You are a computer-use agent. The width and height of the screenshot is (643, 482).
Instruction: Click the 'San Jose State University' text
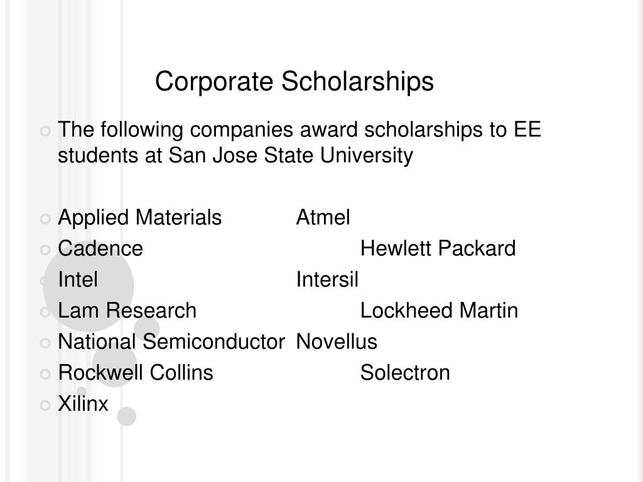(x=291, y=156)
